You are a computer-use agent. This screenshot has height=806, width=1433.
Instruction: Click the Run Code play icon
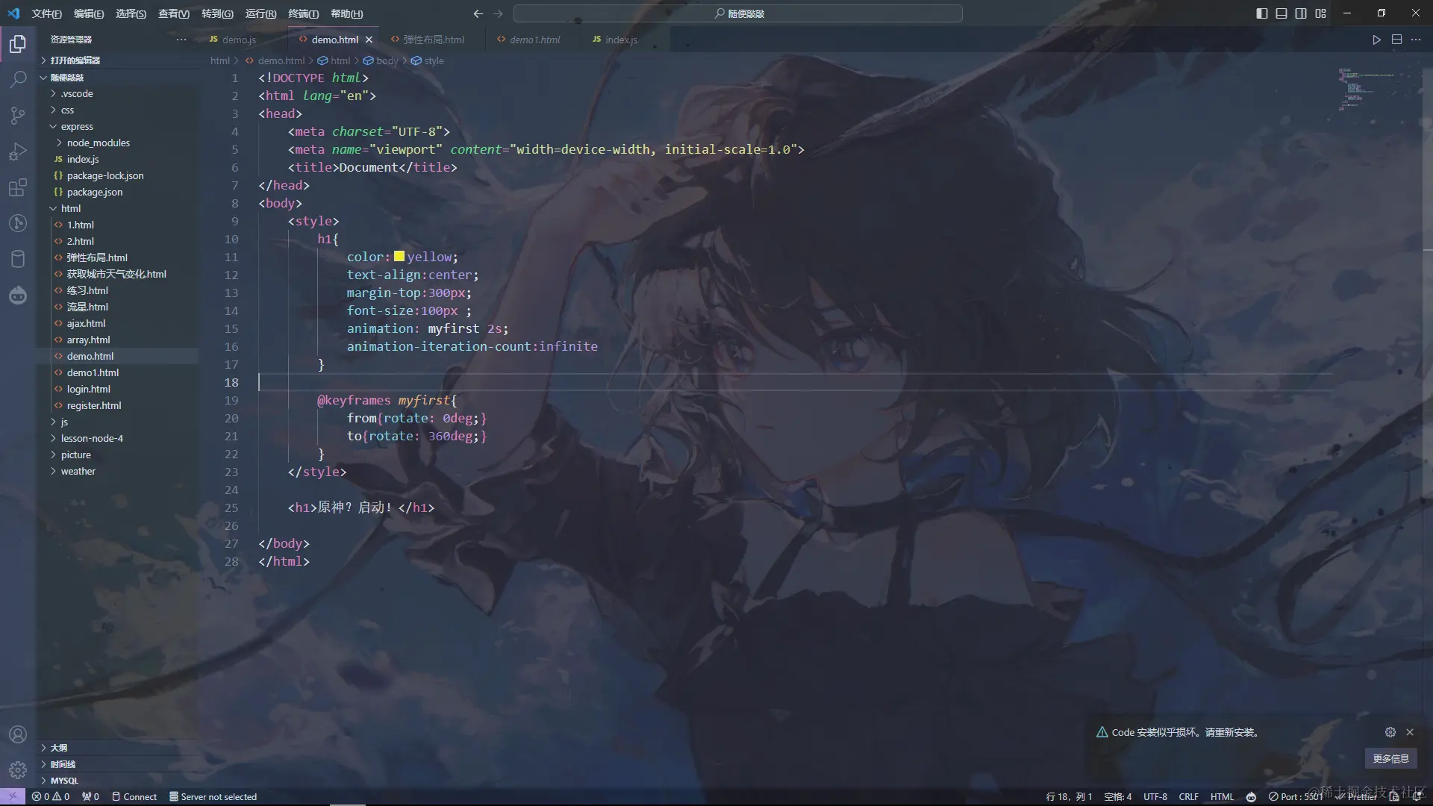pyautogui.click(x=1376, y=40)
